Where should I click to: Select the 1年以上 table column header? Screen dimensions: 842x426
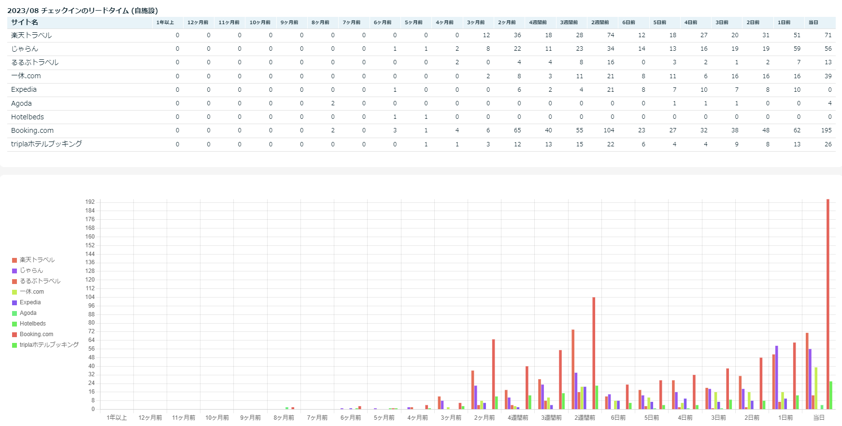165,23
